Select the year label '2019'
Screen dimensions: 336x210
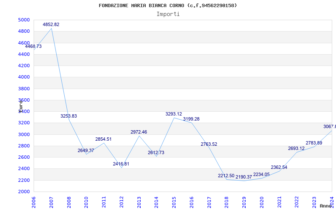click(244, 202)
